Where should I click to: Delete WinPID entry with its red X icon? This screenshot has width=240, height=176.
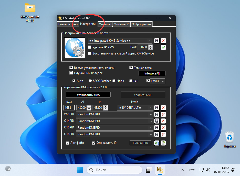point(163,114)
